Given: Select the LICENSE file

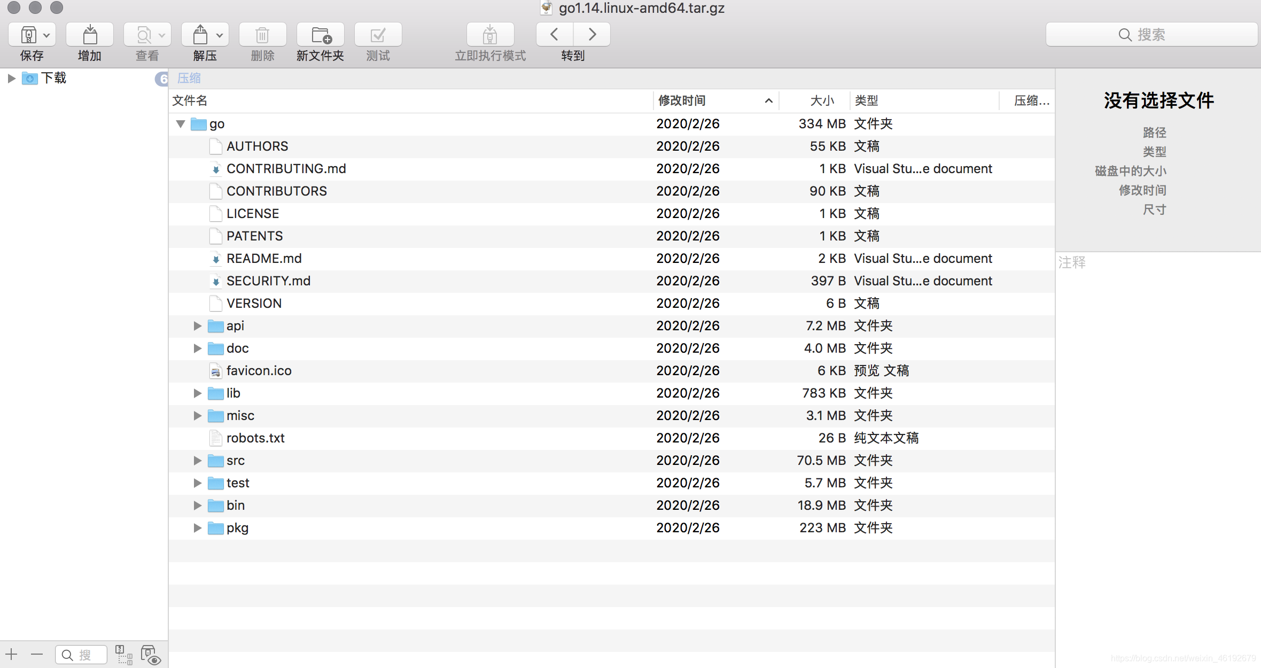Looking at the screenshot, I should click(x=612, y=214).
